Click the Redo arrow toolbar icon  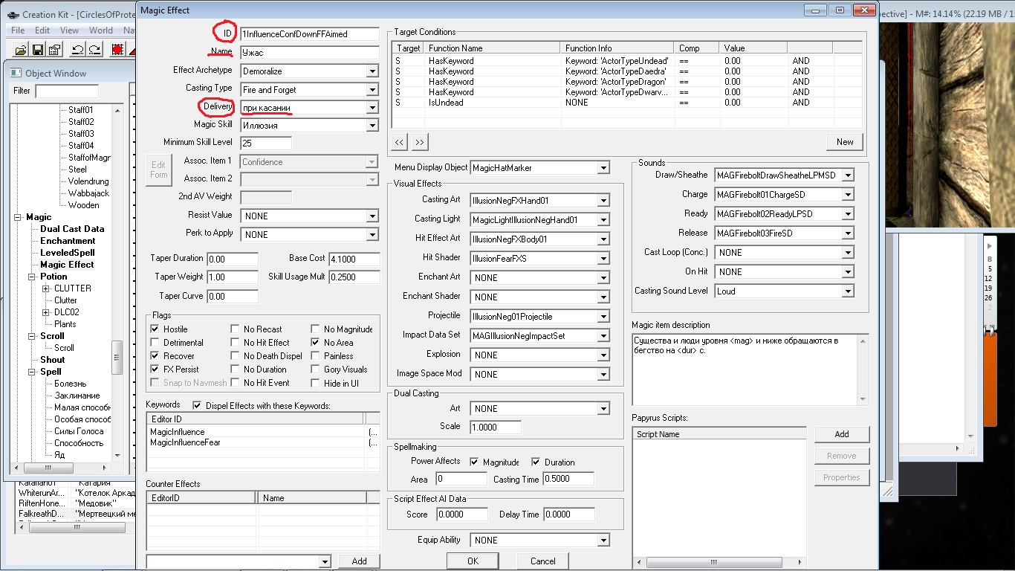coord(94,51)
